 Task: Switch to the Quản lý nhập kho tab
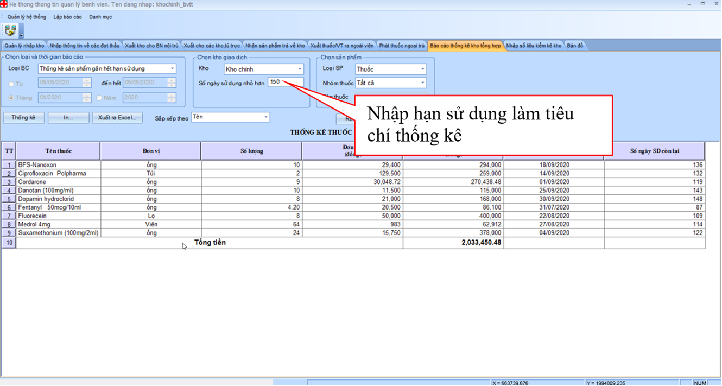tap(24, 46)
